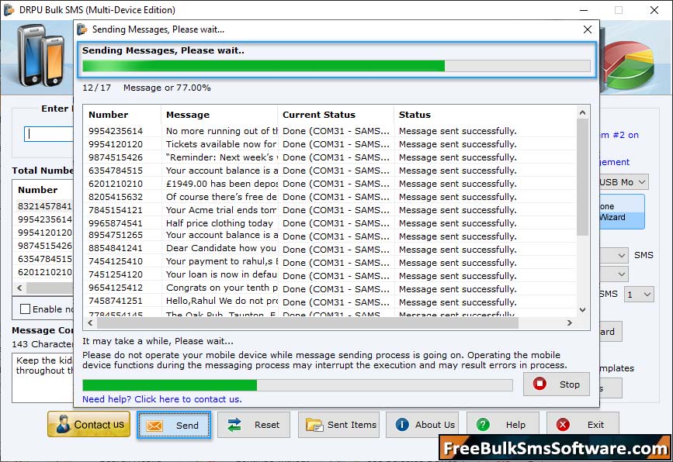Click the mobile phones logo image

41,56
